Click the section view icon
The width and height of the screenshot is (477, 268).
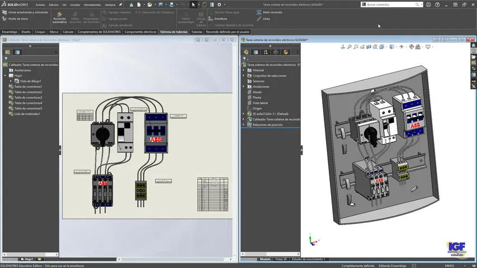[369, 47]
